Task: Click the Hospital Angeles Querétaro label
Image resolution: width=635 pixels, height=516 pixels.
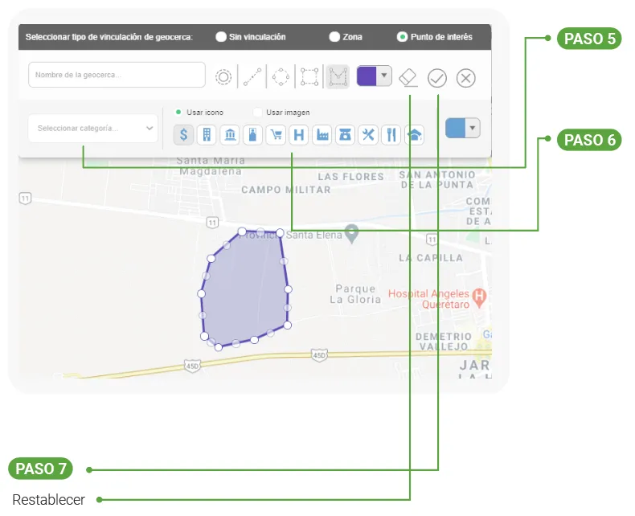Action: point(428,299)
